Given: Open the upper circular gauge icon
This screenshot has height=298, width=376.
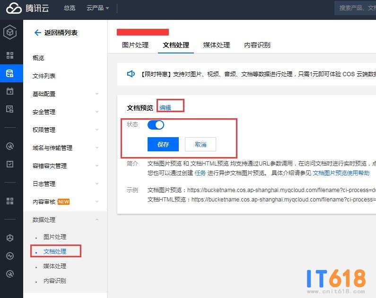Looking at the screenshot, I should tap(10, 146).
